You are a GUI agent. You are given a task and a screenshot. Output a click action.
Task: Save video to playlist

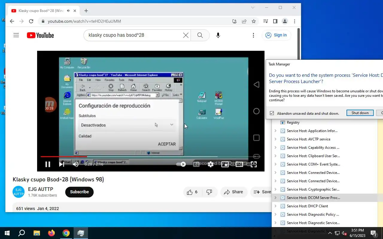(262, 192)
